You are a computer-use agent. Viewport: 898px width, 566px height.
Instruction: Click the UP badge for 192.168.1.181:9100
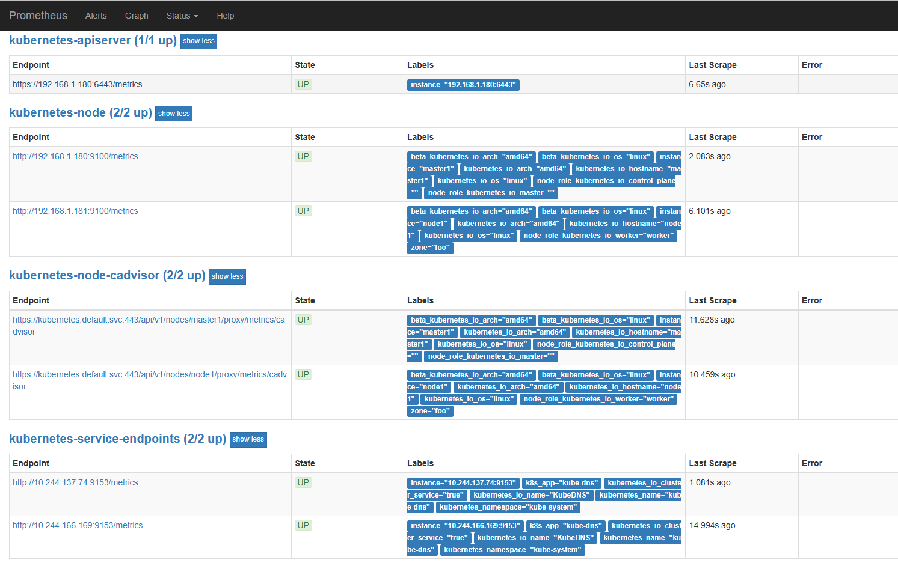pos(303,211)
